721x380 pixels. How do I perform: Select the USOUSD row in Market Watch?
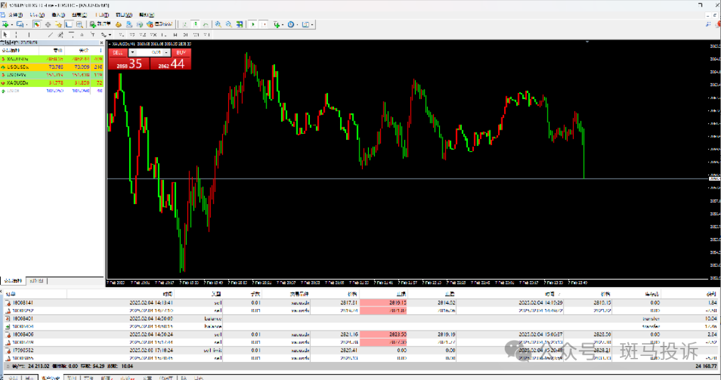tap(52, 67)
